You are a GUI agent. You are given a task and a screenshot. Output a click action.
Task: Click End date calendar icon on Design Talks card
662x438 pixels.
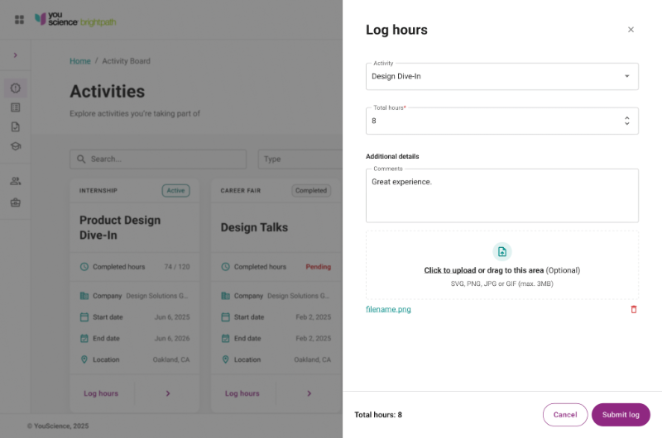[x=226, y=338]
